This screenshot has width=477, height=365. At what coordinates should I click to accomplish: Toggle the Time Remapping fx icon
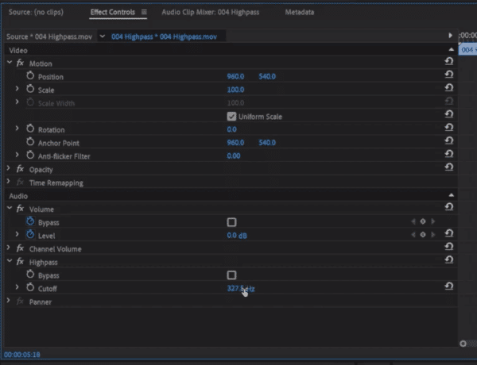pyautogui.click(x=20, y=182)
